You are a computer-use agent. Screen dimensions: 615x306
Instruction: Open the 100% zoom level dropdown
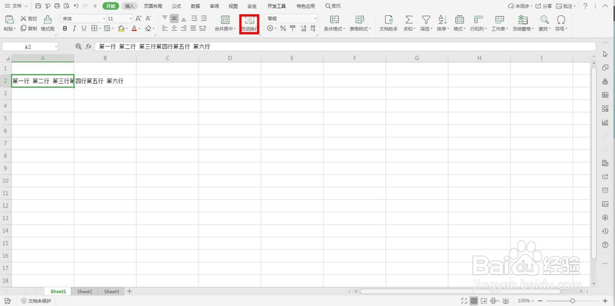pos(525,300)
